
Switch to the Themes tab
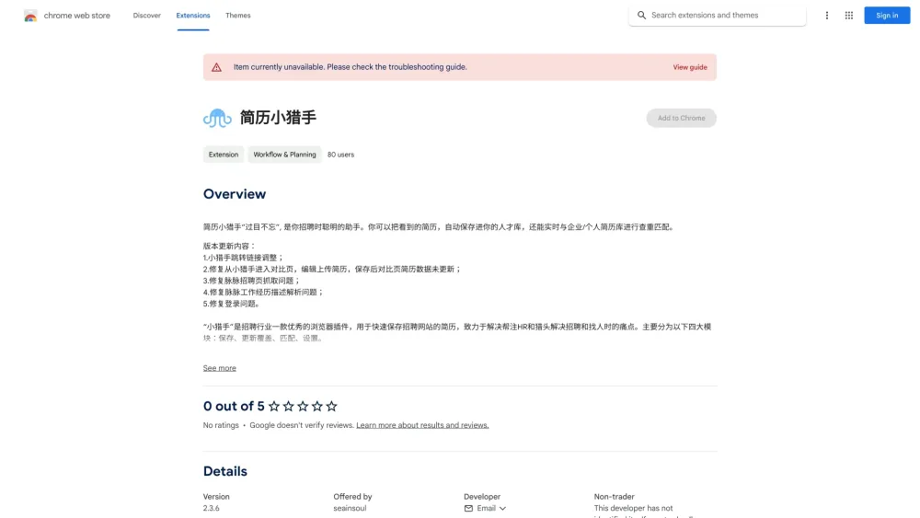(237, 16)
